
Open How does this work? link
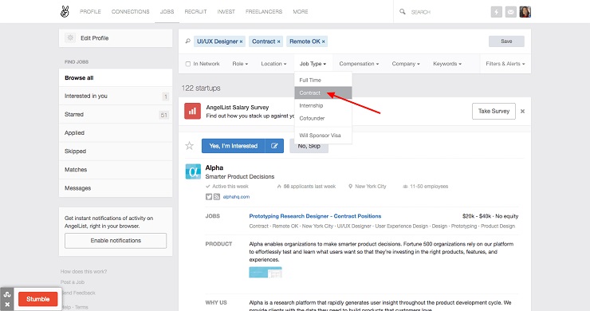(x=84, y=271)
